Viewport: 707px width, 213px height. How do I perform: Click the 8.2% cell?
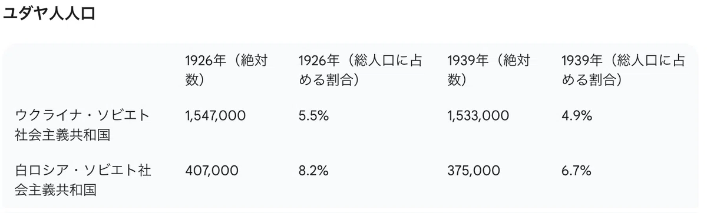coord(313,171)
